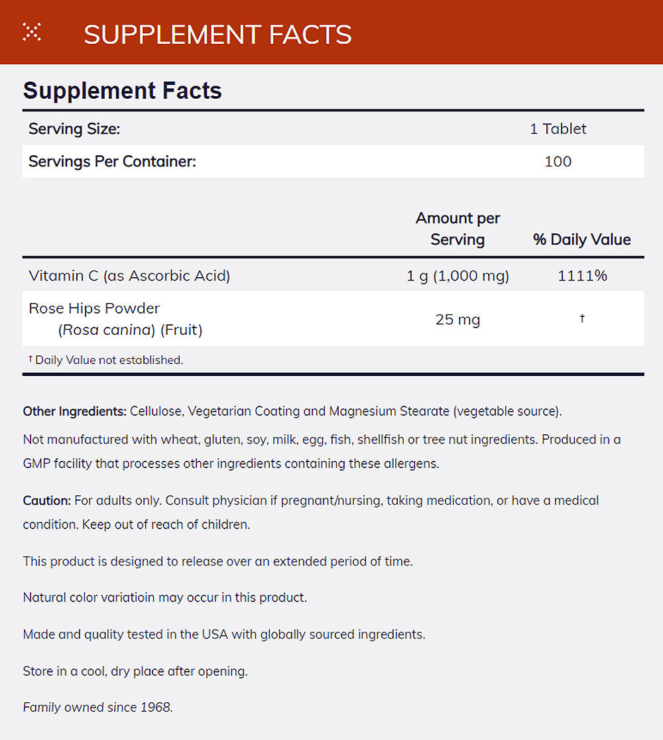Click the bold Supplement Facts heading
The image size is (663, 740).
[x=123, y=90]
